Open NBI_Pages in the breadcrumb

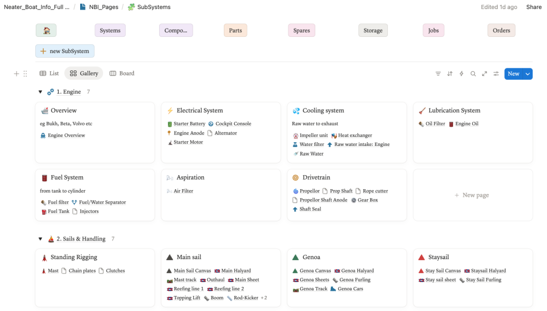[x=100, y=7]
